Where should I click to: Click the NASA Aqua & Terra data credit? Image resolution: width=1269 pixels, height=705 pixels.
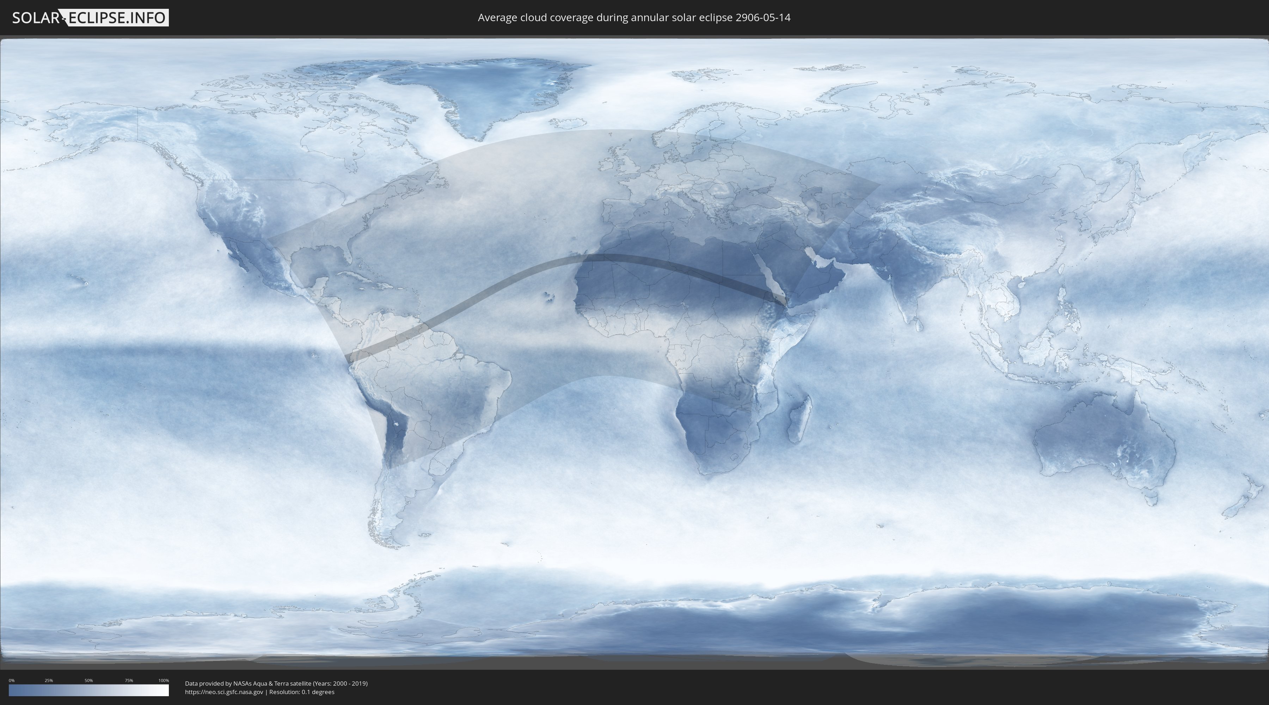click(x=276, y=683)
